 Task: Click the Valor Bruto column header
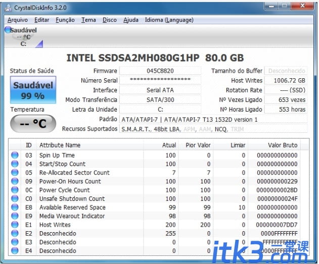pos(274,145)
